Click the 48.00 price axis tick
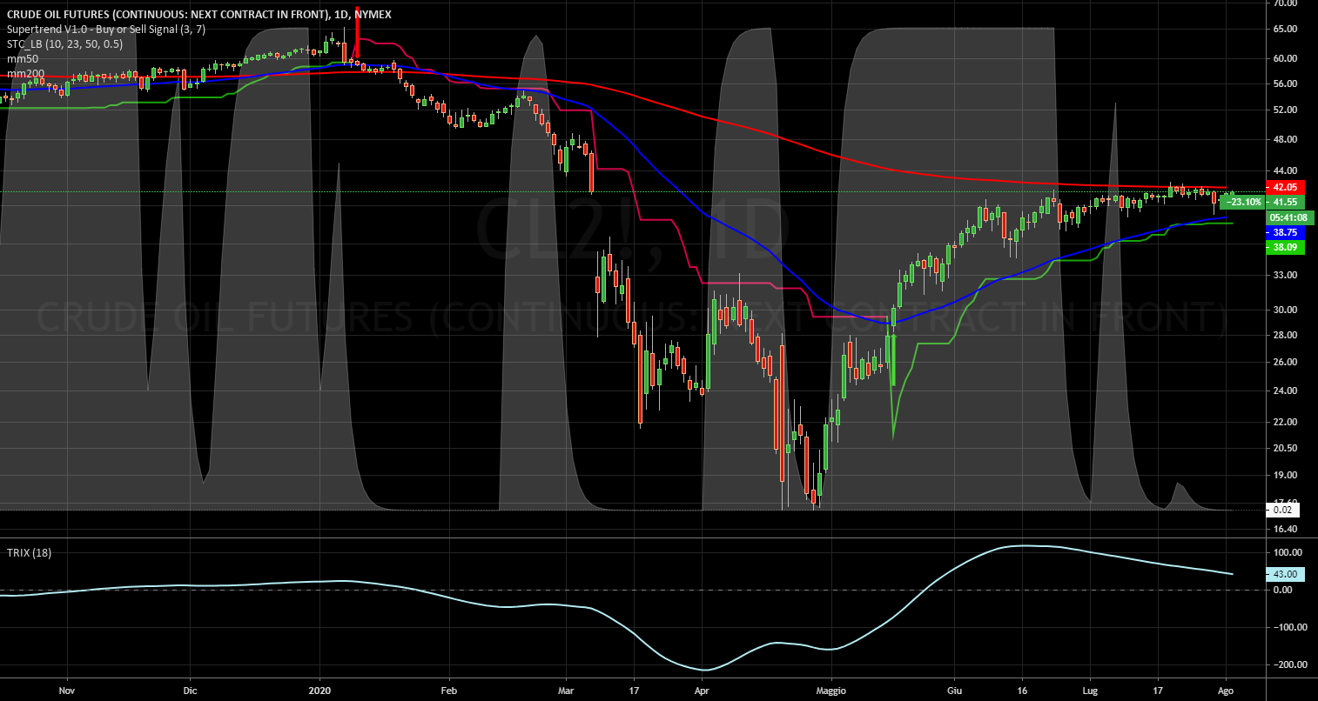The image size is (1318, 701). tap(1285, 139)
